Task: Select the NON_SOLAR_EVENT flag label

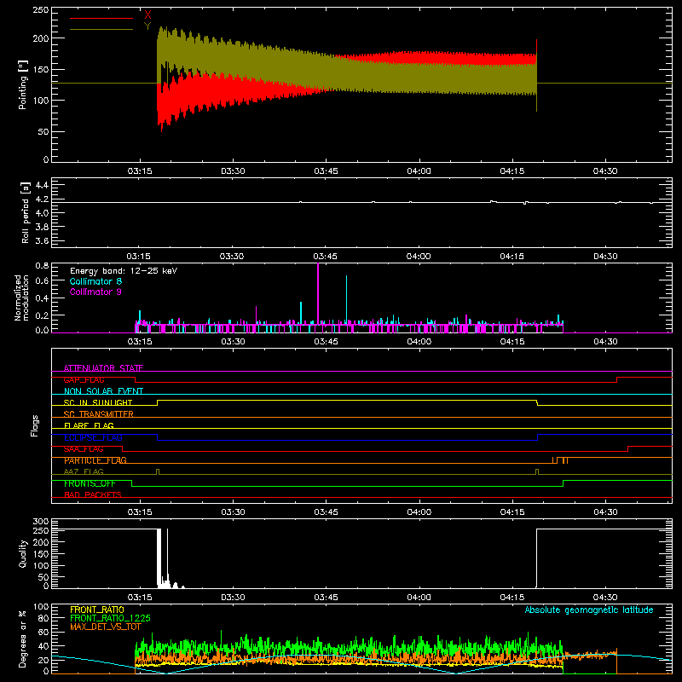Action: (103, 391)
